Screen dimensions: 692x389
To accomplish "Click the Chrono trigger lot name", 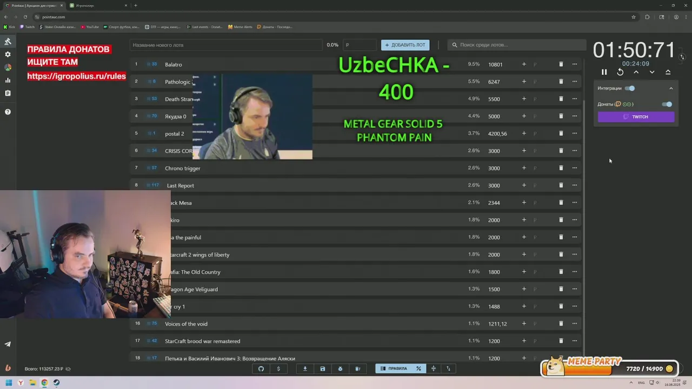I will (x=183, y=168).
